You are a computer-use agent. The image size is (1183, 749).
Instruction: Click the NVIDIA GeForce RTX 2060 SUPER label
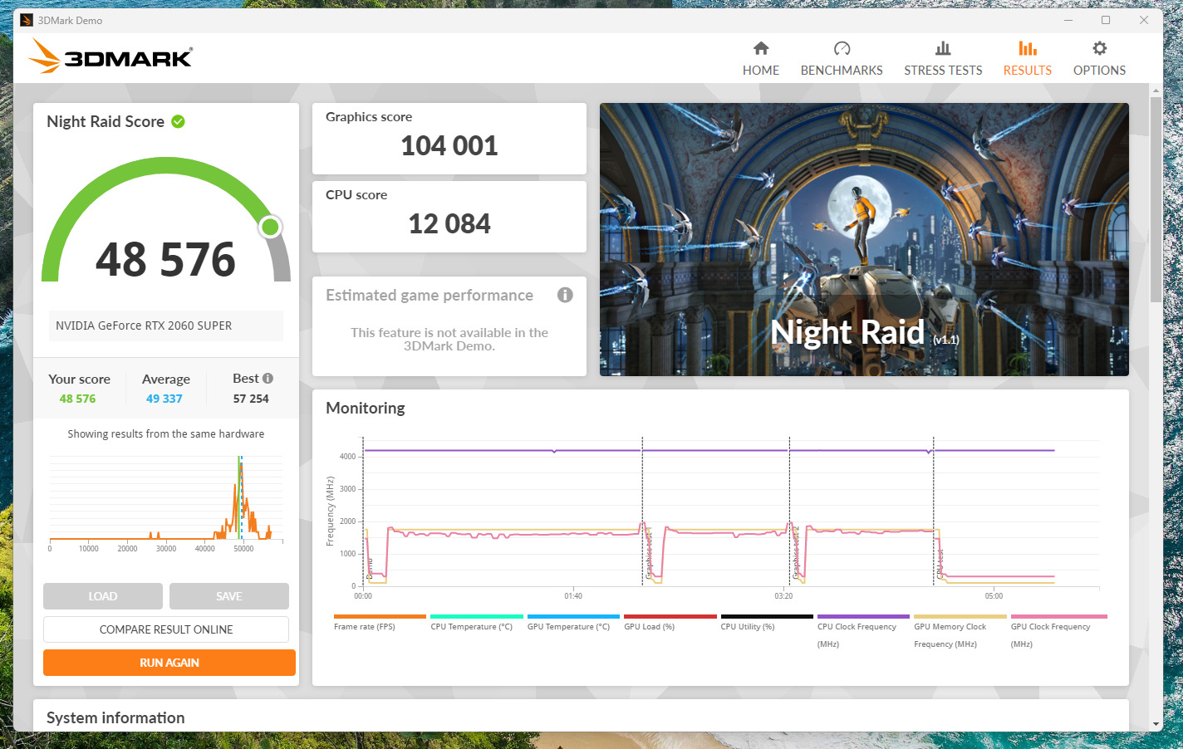coord(144,326)
